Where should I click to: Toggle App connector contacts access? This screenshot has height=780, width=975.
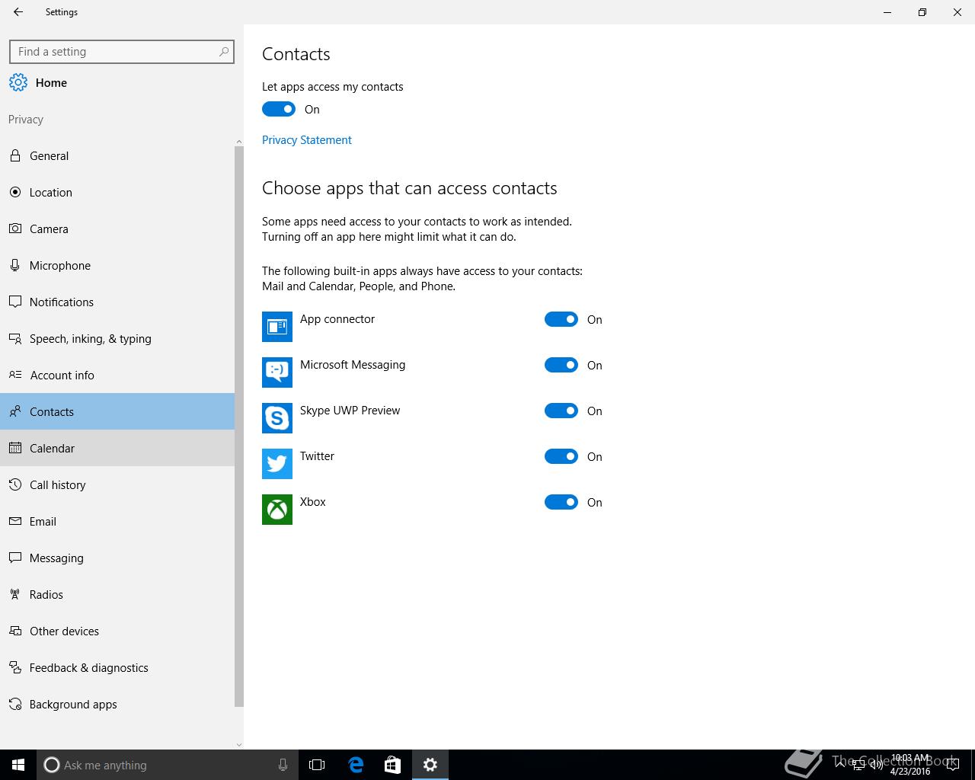point(561,319)
